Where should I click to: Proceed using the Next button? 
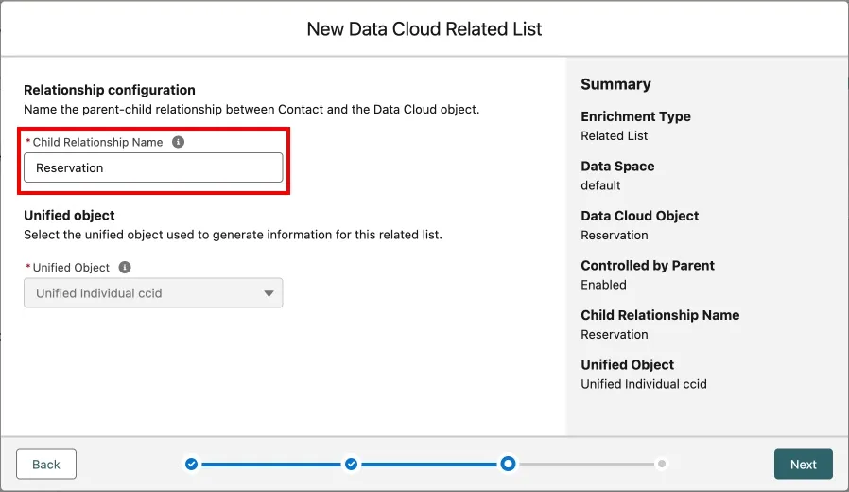click(803, 464)
